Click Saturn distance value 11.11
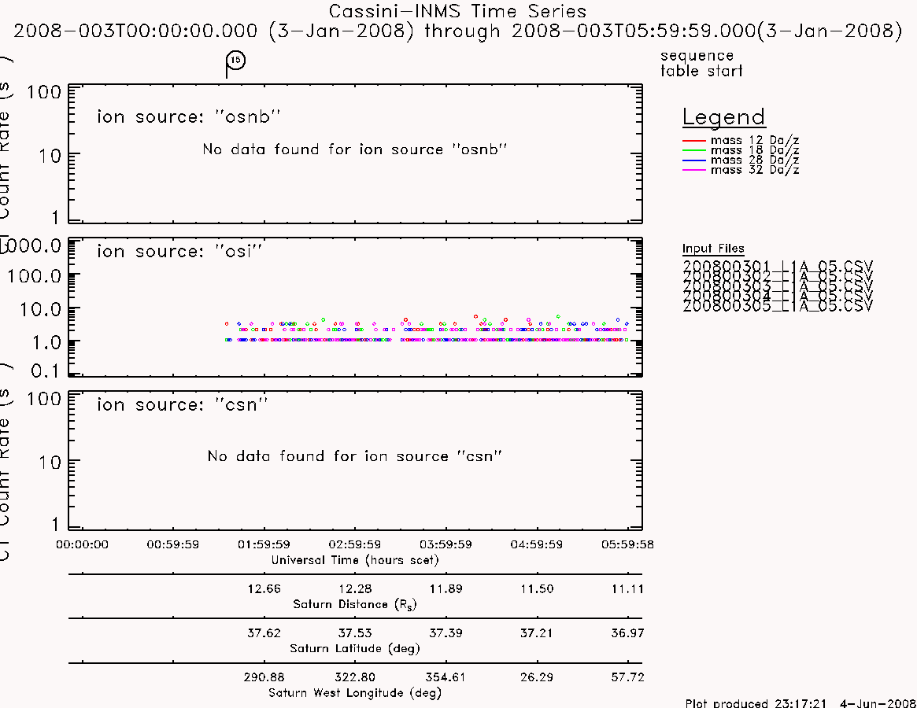Screen dimensions: 917x708 click(x=628, y=588)
